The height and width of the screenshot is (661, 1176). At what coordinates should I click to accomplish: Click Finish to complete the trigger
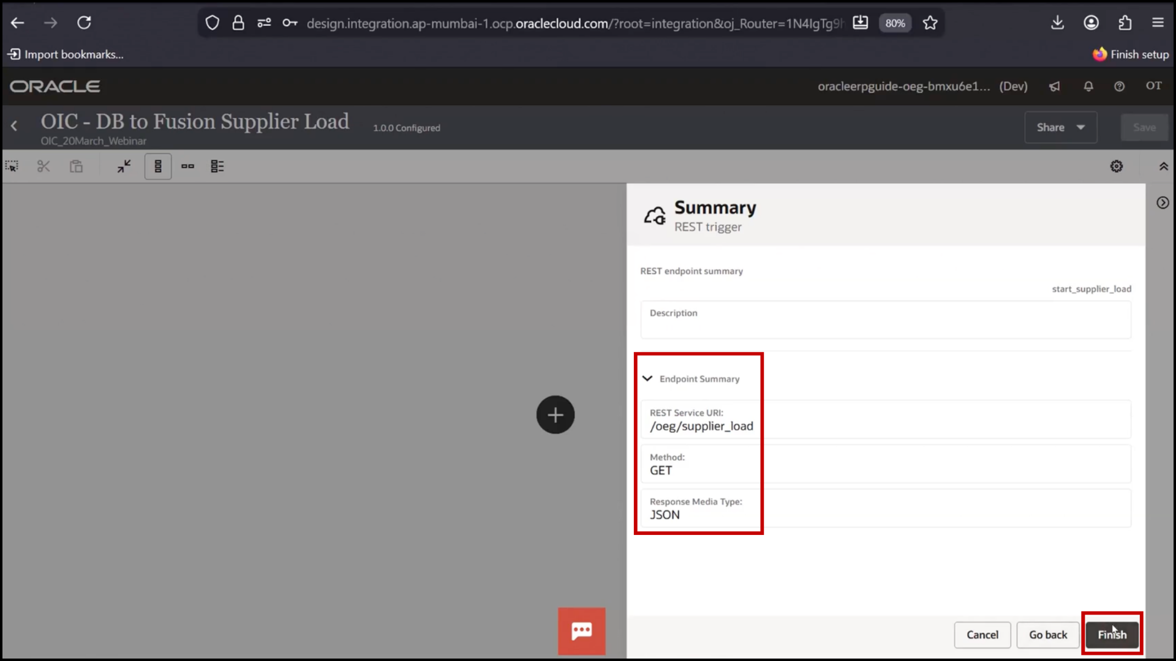[1112, 635]
